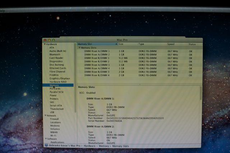Select Locations under Network
230x153 pixels.
click(55, 122)
